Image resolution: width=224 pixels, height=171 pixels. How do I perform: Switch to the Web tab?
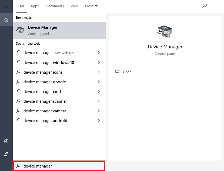click(74, 6)
